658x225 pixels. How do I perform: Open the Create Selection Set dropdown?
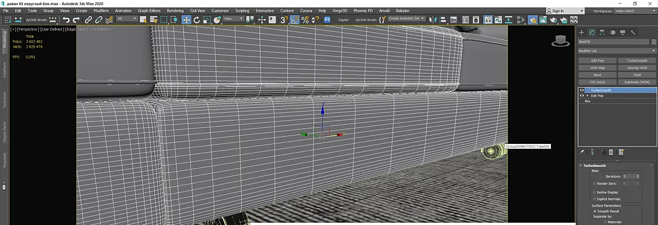[407, 18]
